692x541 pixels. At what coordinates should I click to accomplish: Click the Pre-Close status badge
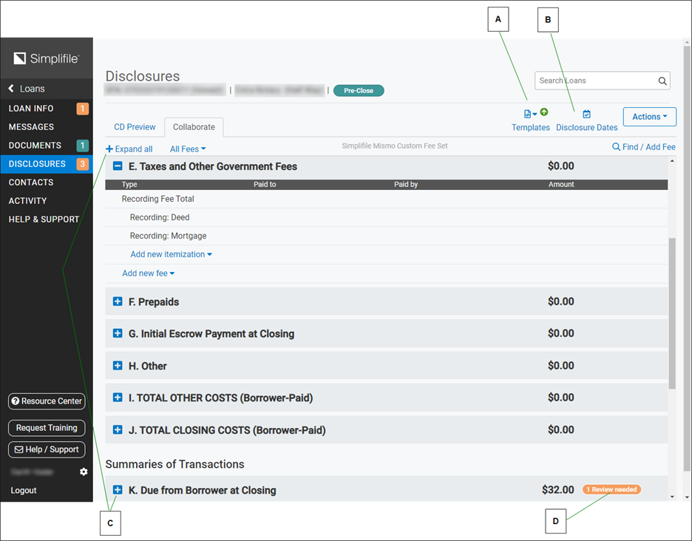pyautogui.click(x=359, y=90)
